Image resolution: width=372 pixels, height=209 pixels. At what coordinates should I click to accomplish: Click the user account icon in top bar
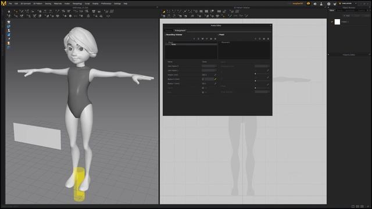[321, 4]
